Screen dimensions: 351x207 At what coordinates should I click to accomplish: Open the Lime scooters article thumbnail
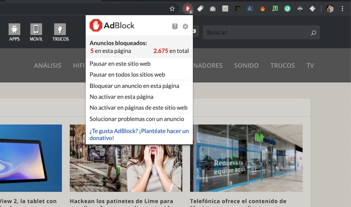[126, 168]
